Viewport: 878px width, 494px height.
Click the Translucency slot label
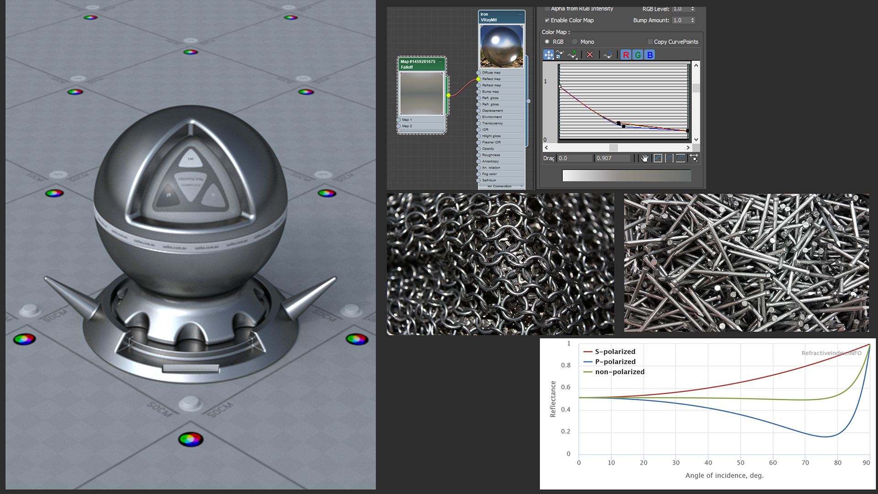[x=493, y=123]
